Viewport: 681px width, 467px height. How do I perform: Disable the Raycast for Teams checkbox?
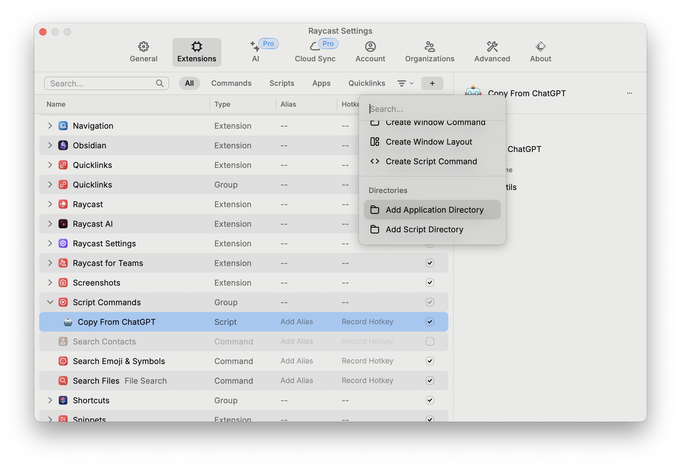[430, 263]
